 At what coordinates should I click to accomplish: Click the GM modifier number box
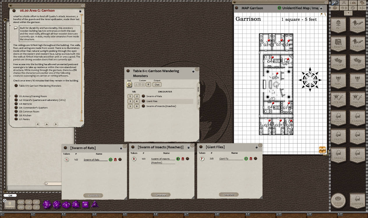[x=10, y=203]
